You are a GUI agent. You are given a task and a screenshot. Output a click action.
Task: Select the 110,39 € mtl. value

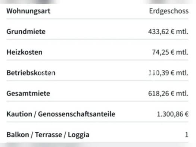pyautogui.click(x=168, y=73)
